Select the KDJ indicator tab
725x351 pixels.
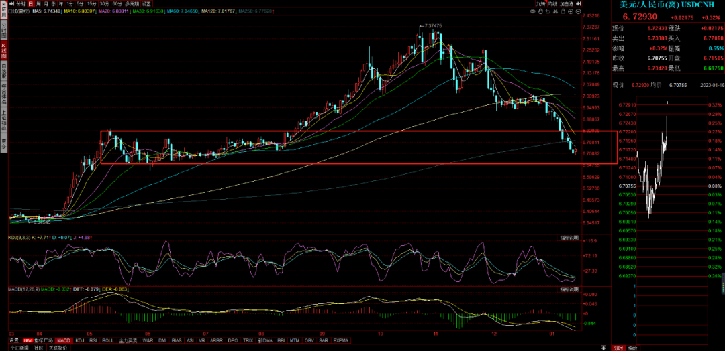click(79, 340)
